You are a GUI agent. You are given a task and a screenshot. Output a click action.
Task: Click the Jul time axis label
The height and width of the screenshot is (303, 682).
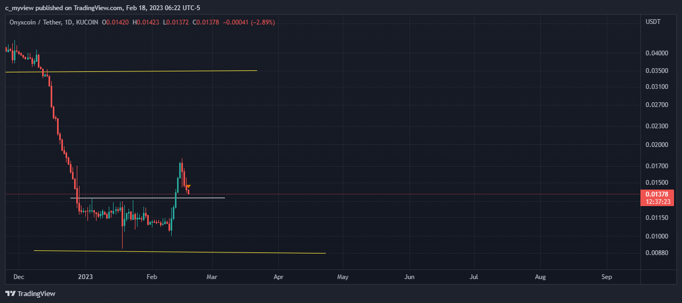(473, 277)
